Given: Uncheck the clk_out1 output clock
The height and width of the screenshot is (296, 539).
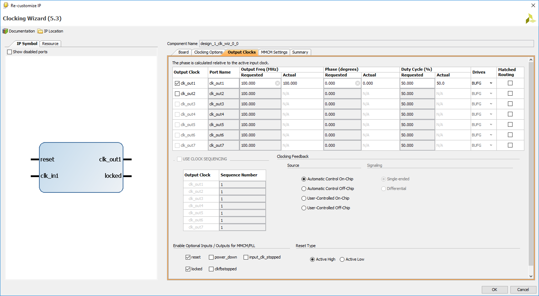Looking at the screenshot, I should click(x=177, y=83).
